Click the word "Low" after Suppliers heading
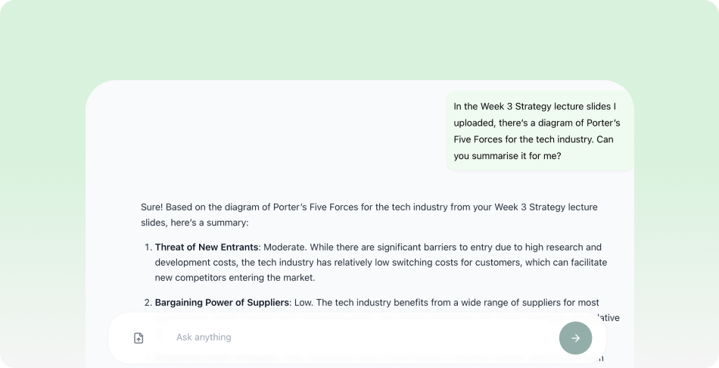This screenshot has height=368, width=719. pos(303,302)
